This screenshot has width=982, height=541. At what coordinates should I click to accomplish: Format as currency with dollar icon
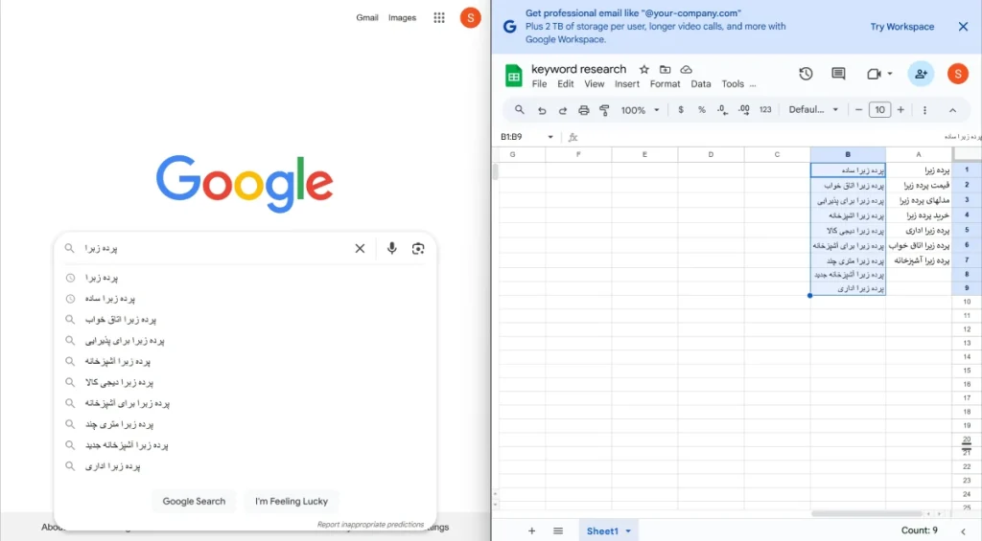(681, 110)
